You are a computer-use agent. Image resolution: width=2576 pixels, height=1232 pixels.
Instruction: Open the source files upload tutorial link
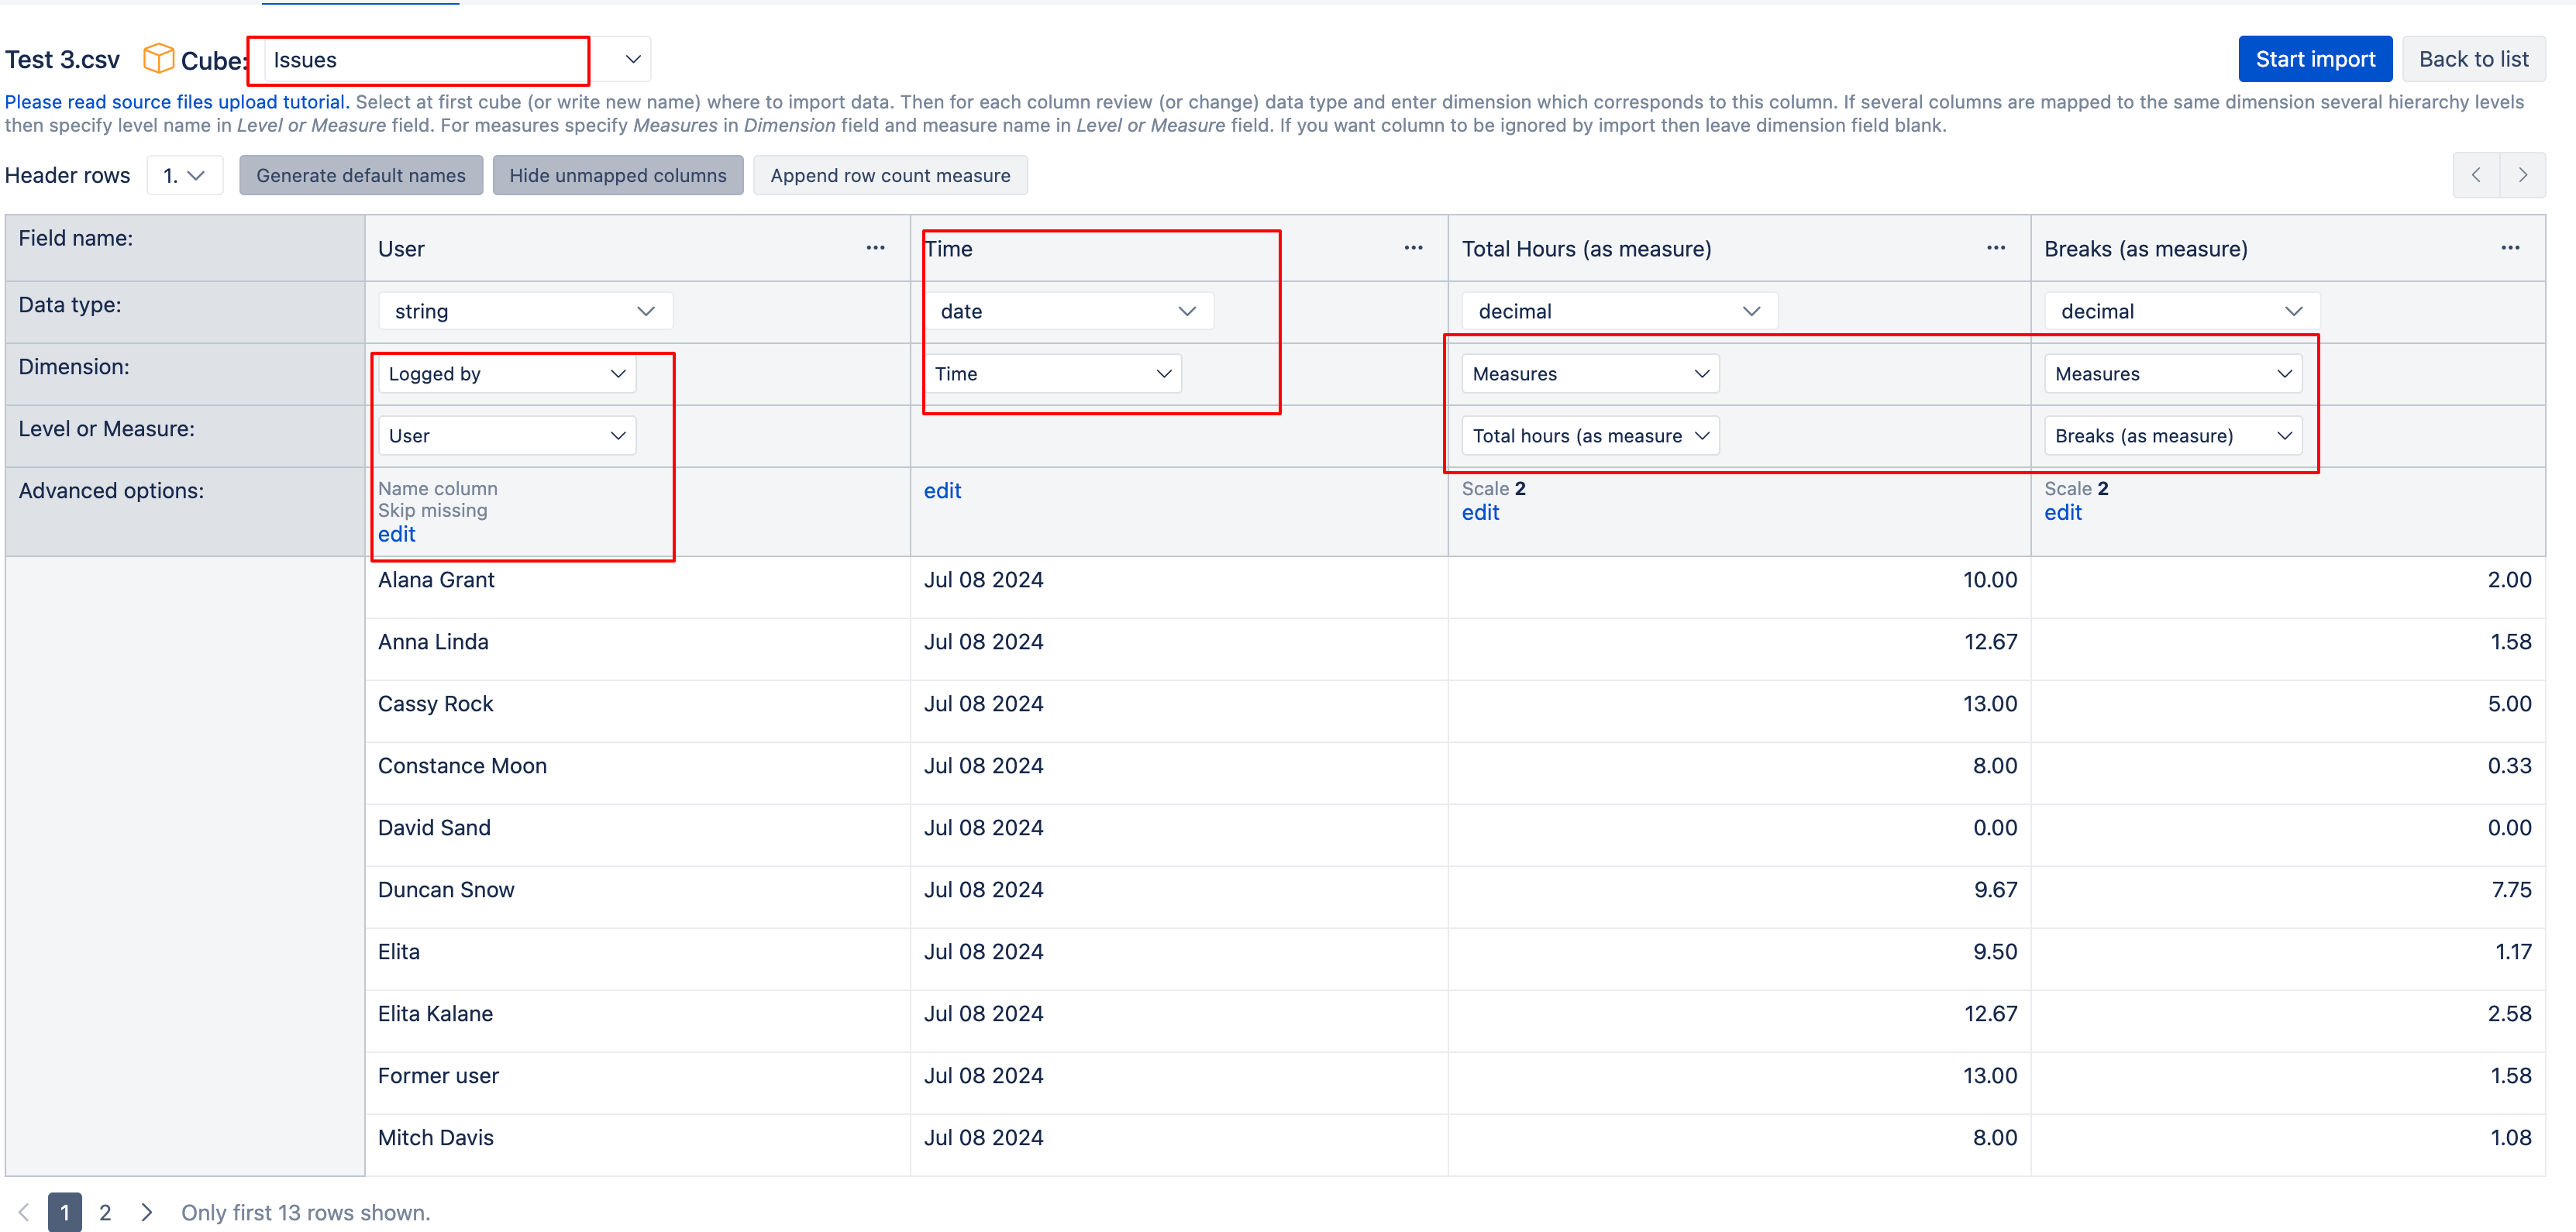click(177, 102)
